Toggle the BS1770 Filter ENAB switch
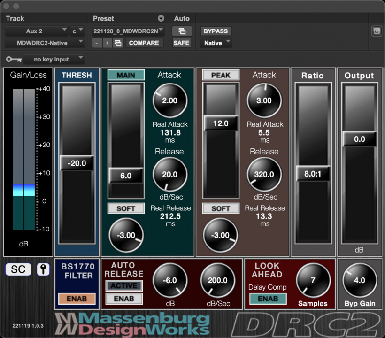The width and height of the screenshot is (385, 338). pos(77,299)
